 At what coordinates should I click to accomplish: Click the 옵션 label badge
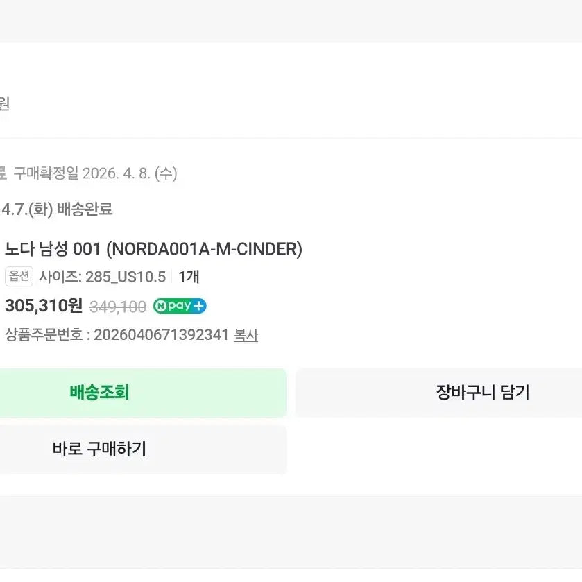[x=19, y=276]
